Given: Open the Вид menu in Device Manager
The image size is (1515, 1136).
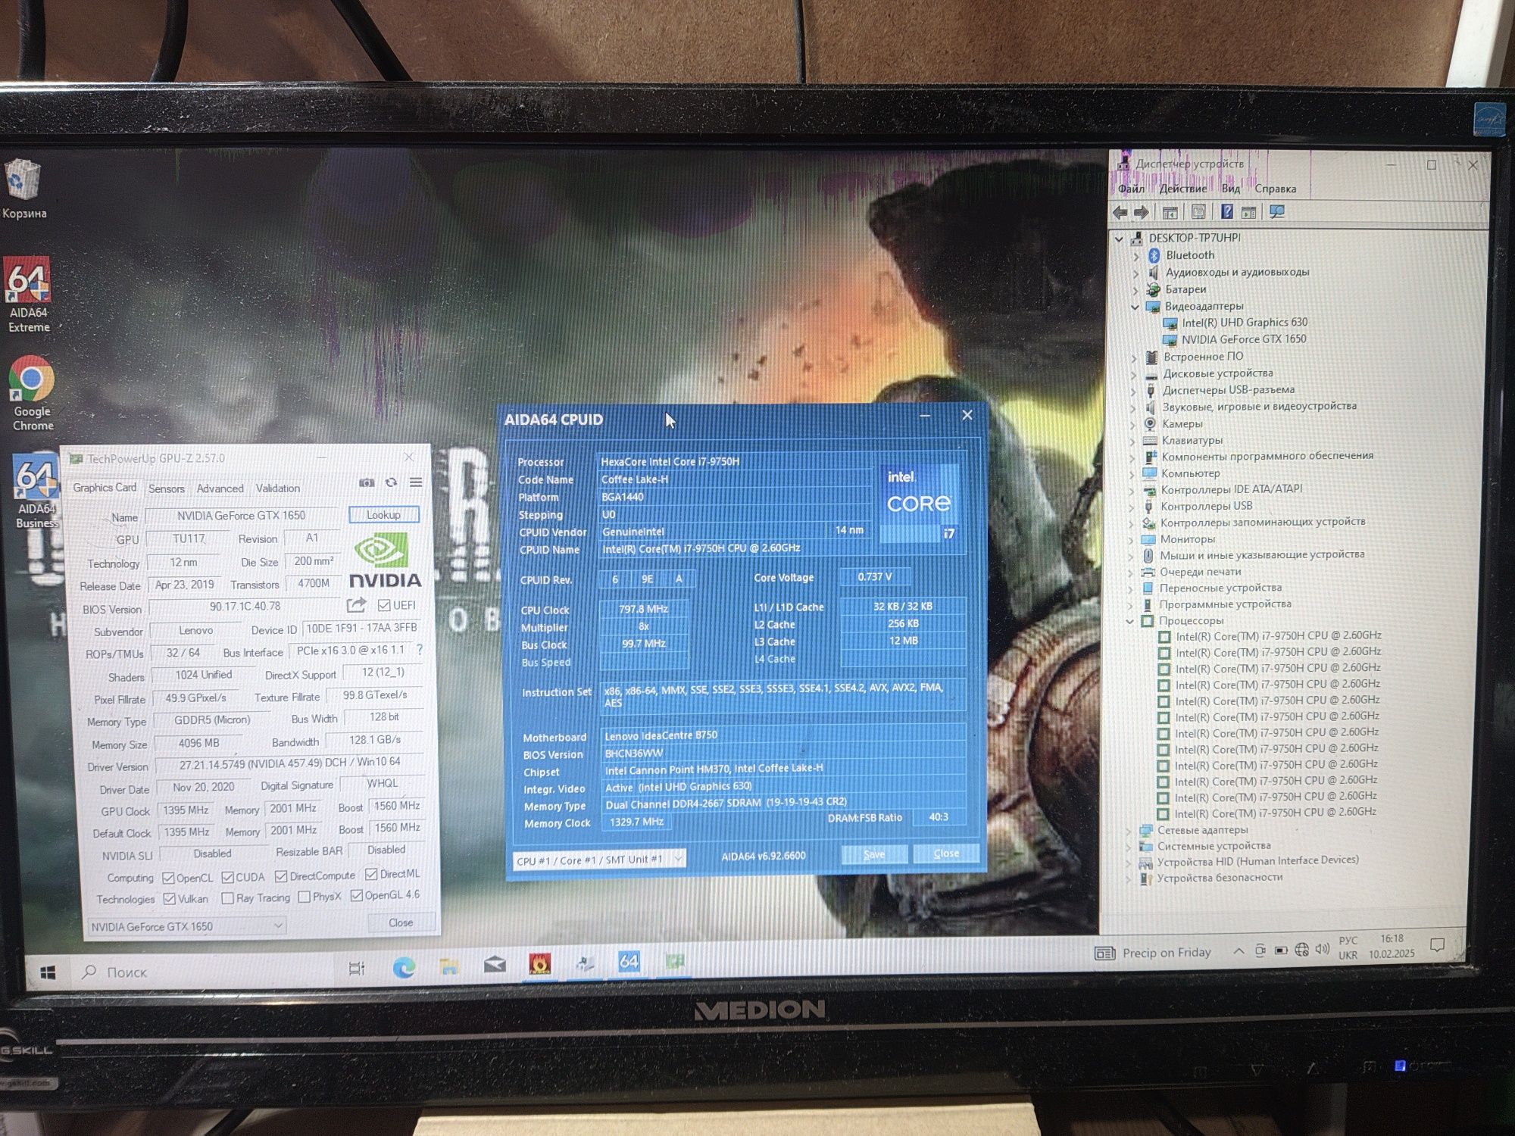Looking at the screenshot, I should tap(1231, 189).
